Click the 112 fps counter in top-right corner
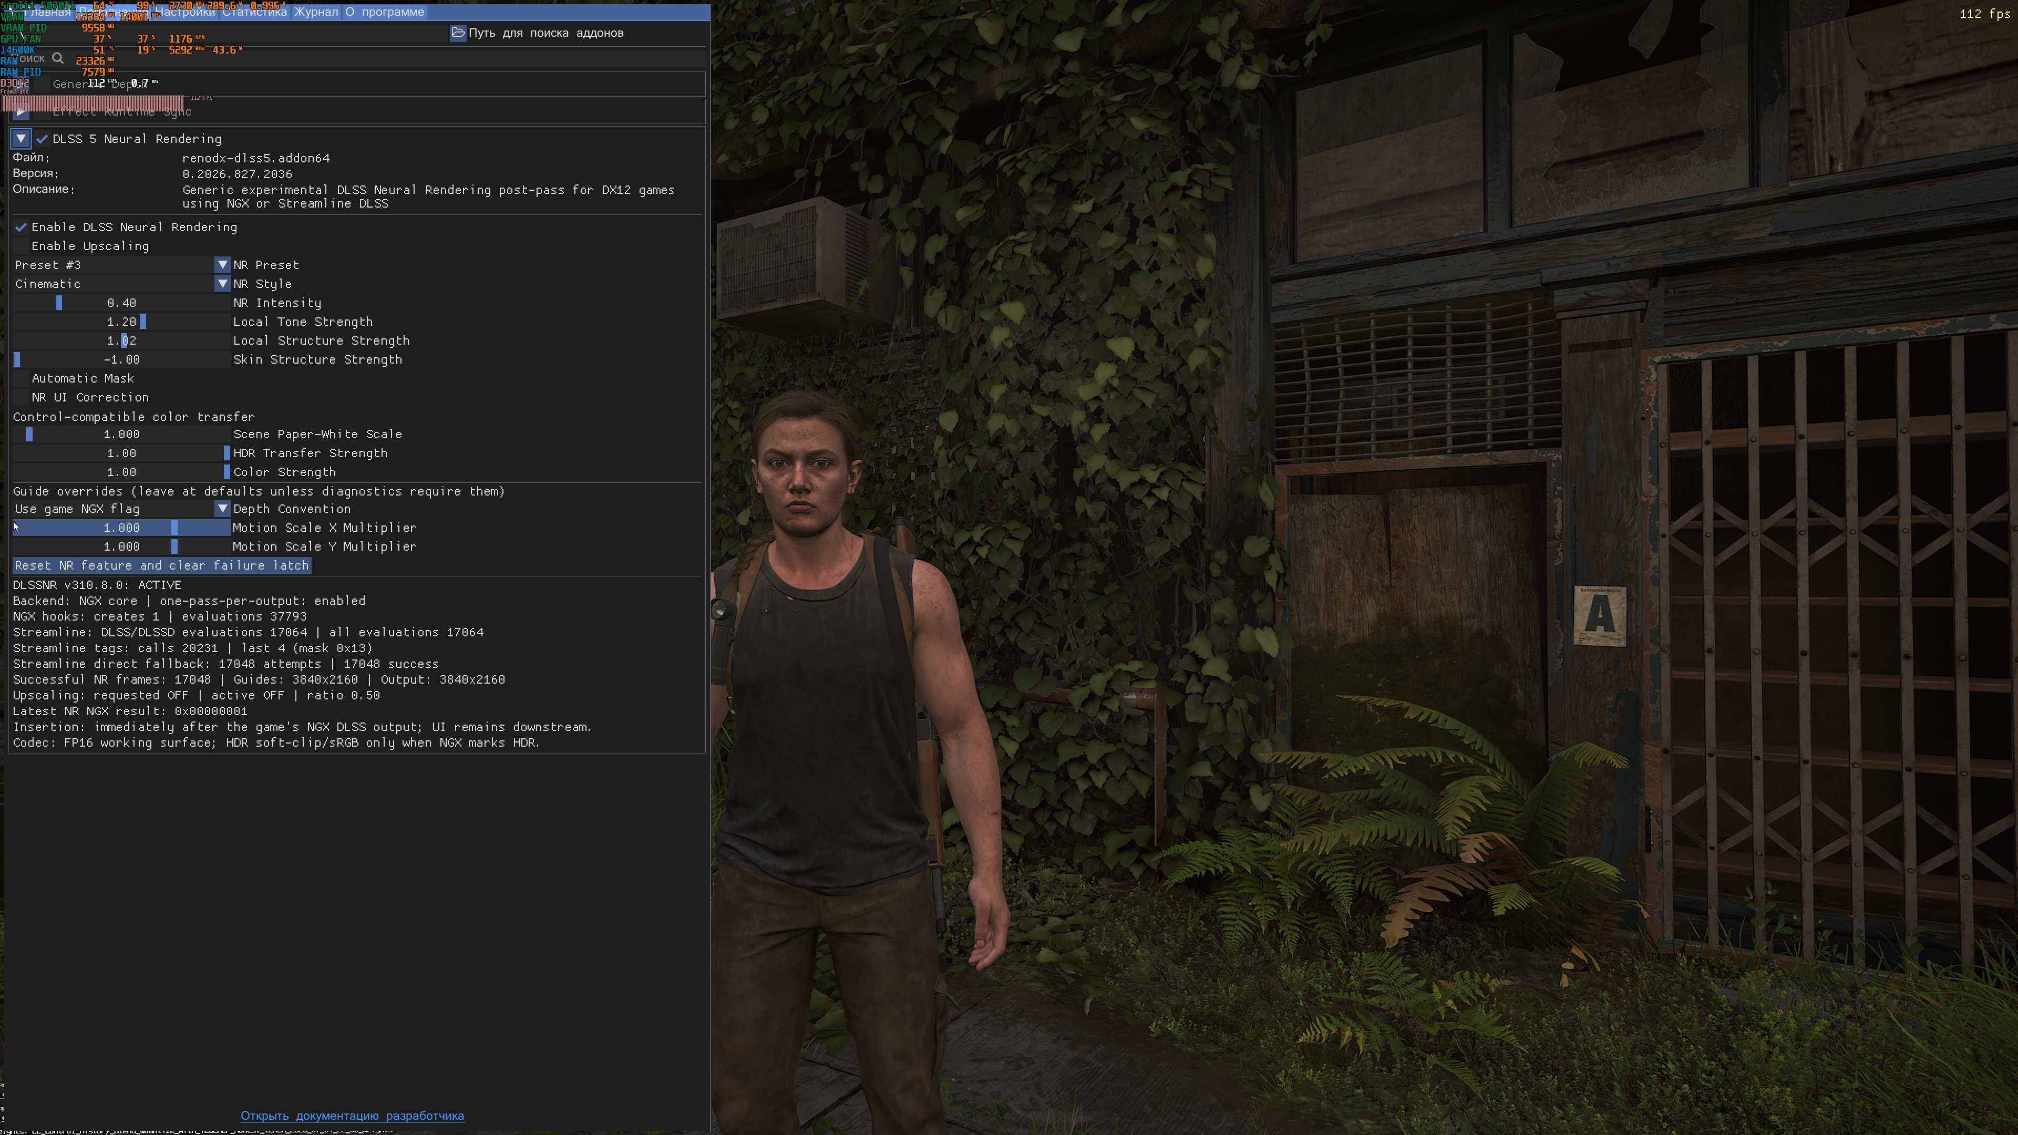2018x1135 pixels. (x=1984, y=13)
